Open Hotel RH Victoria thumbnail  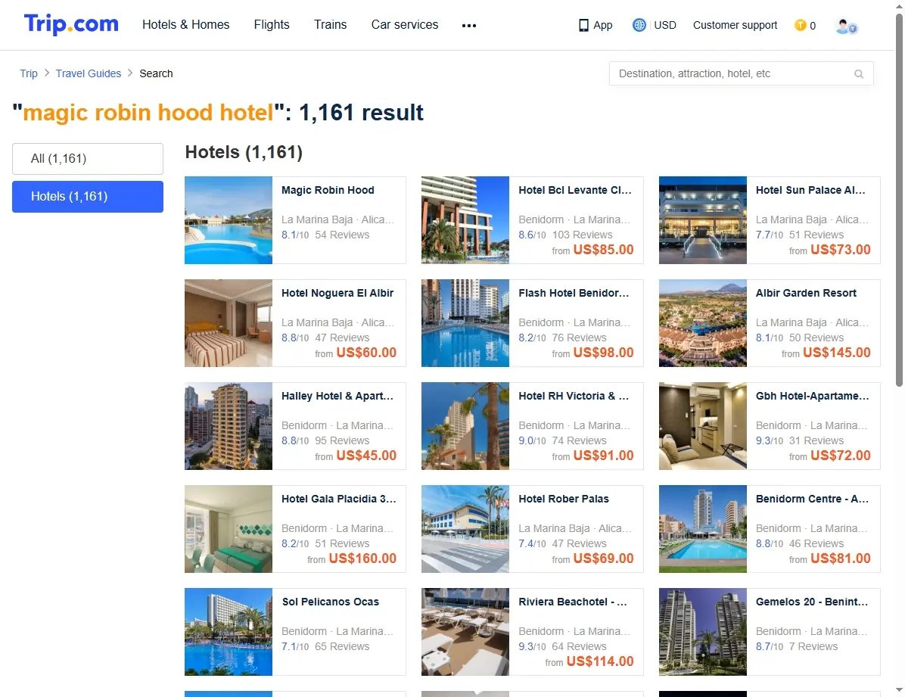pyautogui.click(x=465, y=425)
